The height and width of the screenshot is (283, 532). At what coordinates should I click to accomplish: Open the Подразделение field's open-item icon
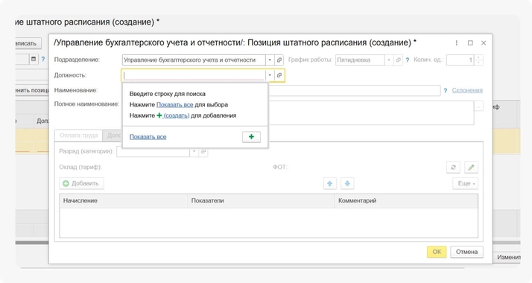click(279, 60)
